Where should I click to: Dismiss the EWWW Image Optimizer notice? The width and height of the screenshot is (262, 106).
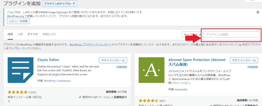click(258, 12)
